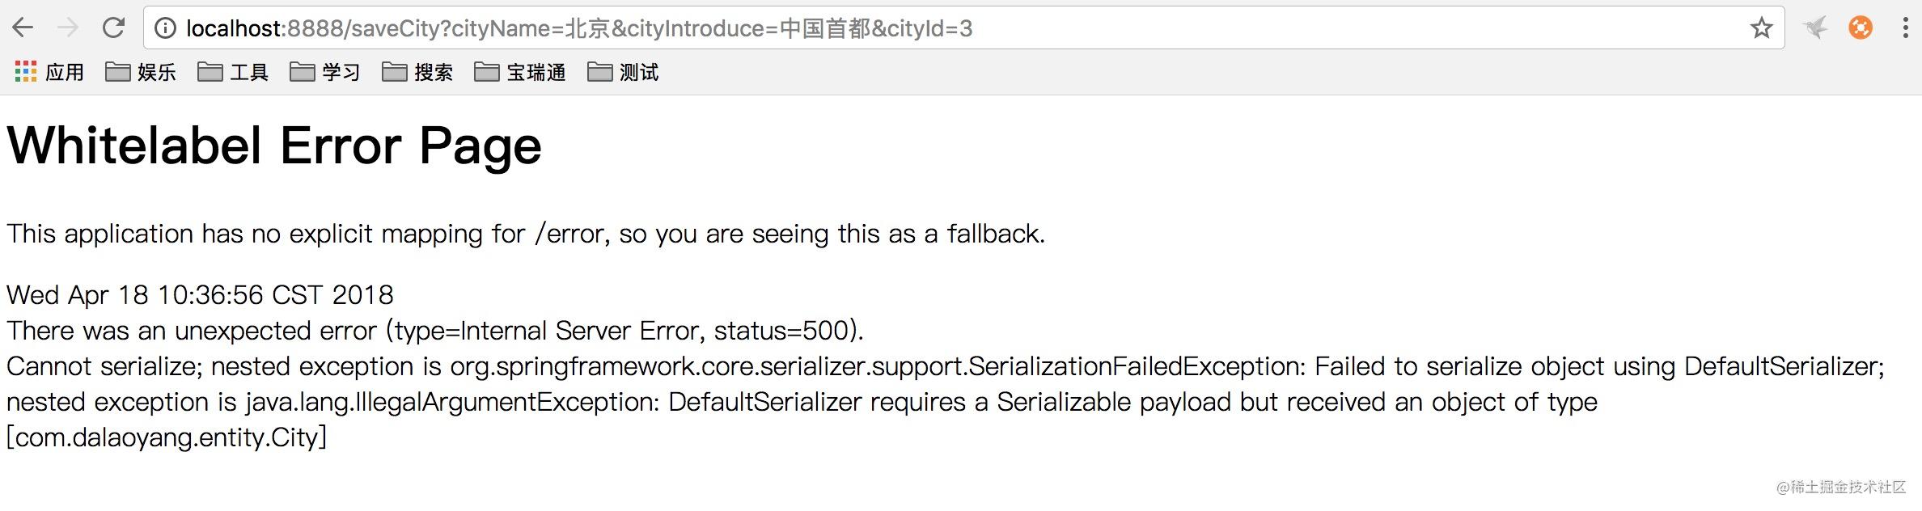Click the forward navigation arrow
1922x511 pixels.
[x=69, y=28]
